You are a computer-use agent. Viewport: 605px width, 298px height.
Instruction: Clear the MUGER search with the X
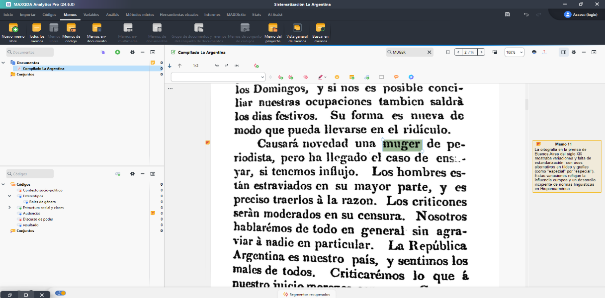pos(430,52)
